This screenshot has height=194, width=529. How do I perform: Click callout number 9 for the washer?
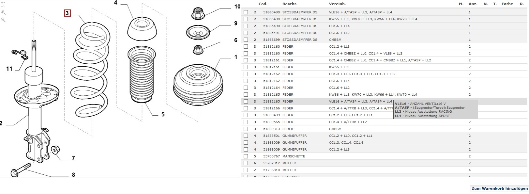point(235,24)
